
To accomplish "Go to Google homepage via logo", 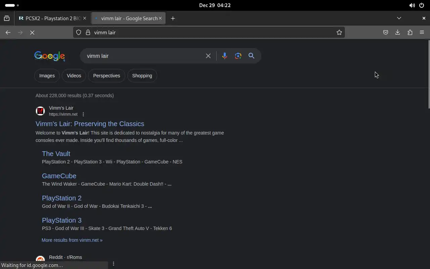I will 49,56.
